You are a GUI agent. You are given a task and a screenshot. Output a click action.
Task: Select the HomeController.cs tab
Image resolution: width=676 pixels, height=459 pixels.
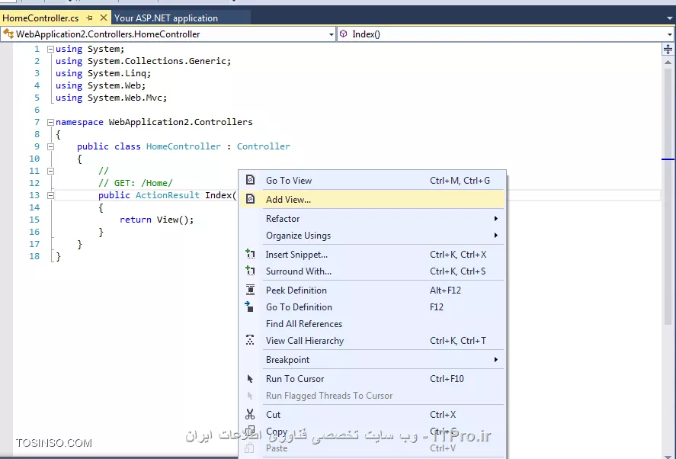coord(41,18)
